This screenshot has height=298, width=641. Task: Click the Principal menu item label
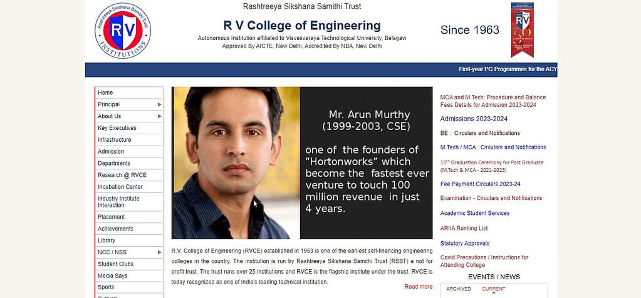(109, 105)
